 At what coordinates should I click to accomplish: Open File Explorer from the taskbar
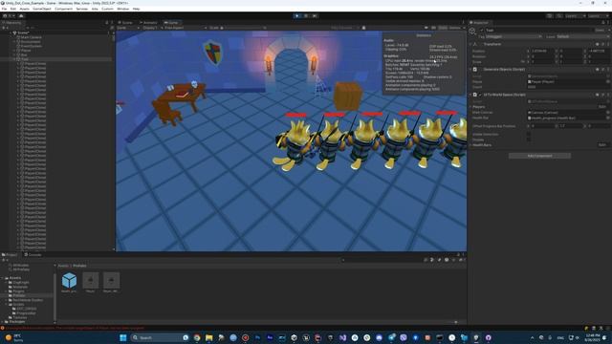pyautogui.click(x=209, y=337)
